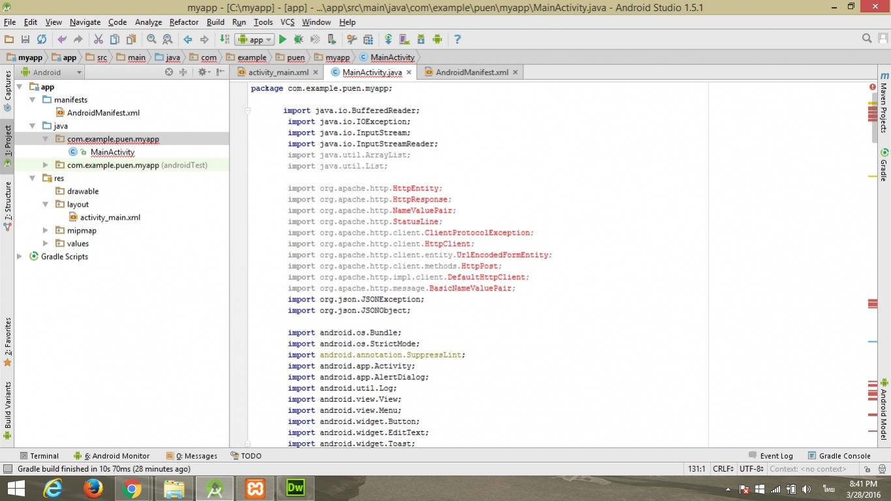Viewport: 891px width, 501px height.
Task: Expand the values folder
Action: 46,243
